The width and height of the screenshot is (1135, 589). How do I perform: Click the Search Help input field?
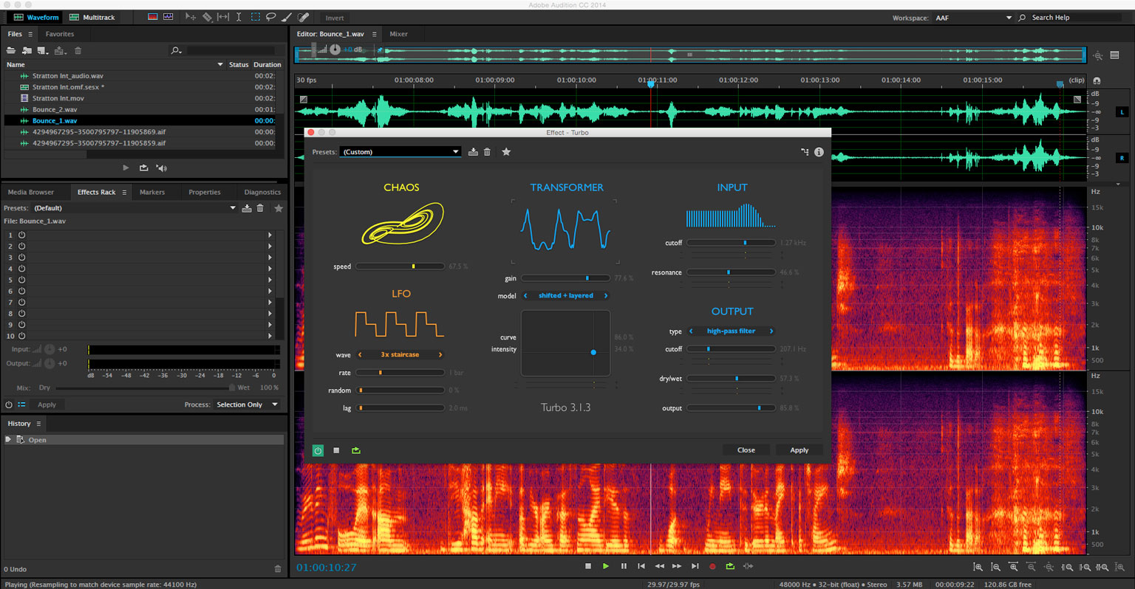[1076, 18]
